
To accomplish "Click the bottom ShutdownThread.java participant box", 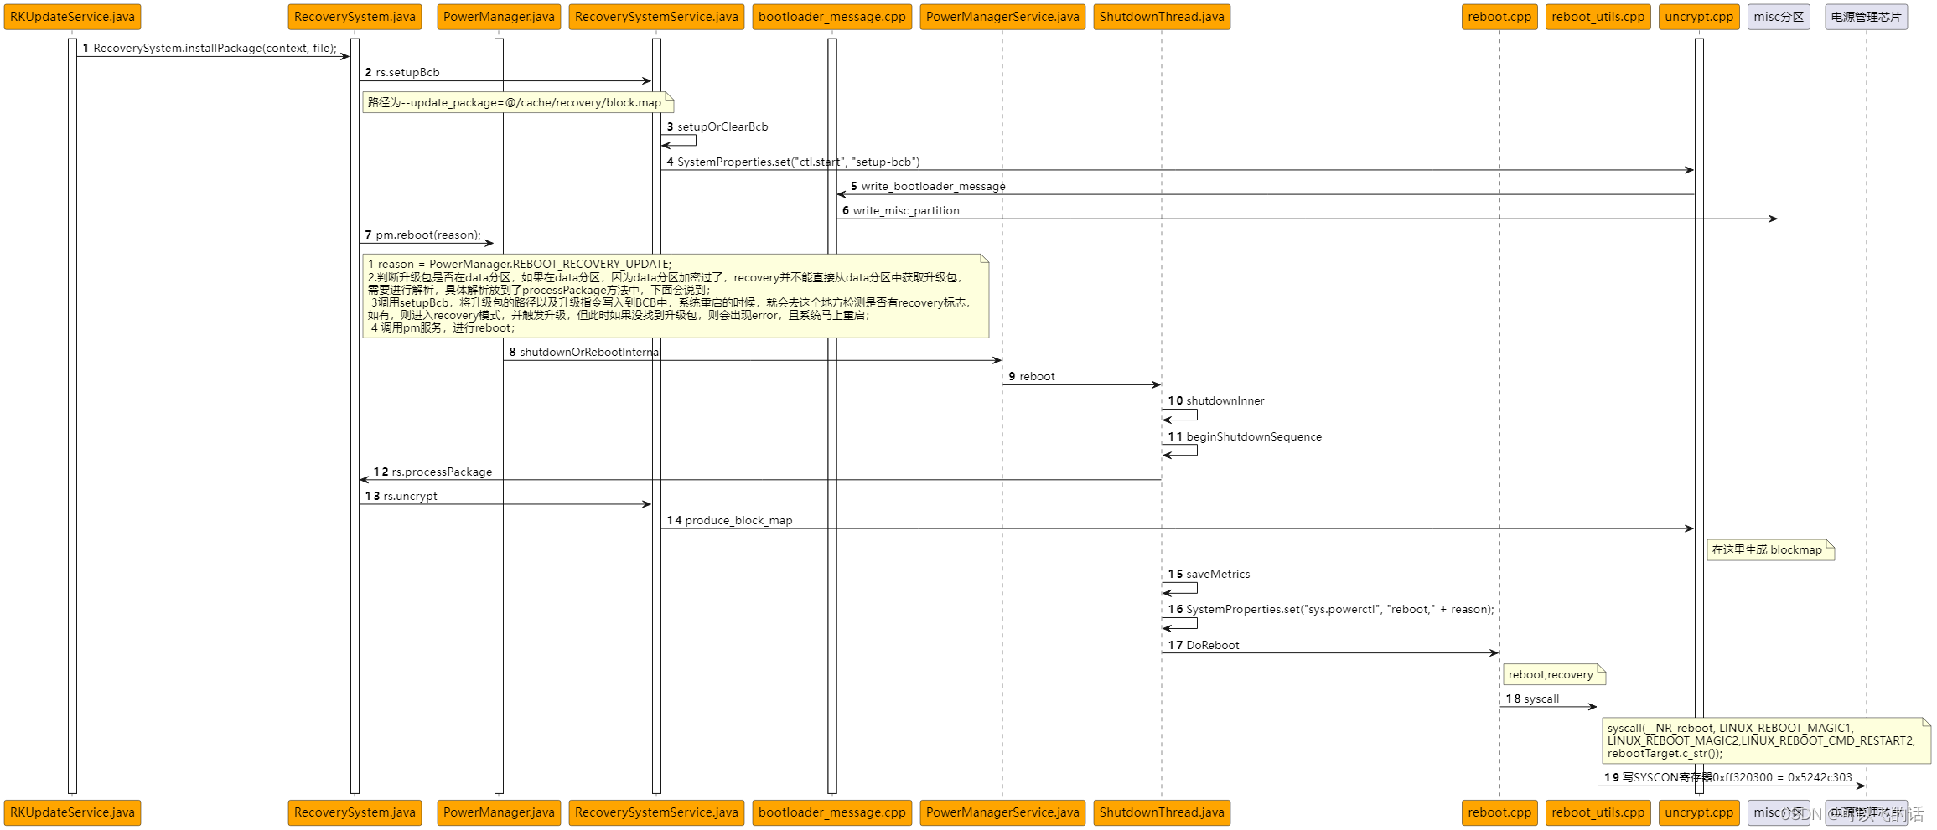I will point(1162,812).
